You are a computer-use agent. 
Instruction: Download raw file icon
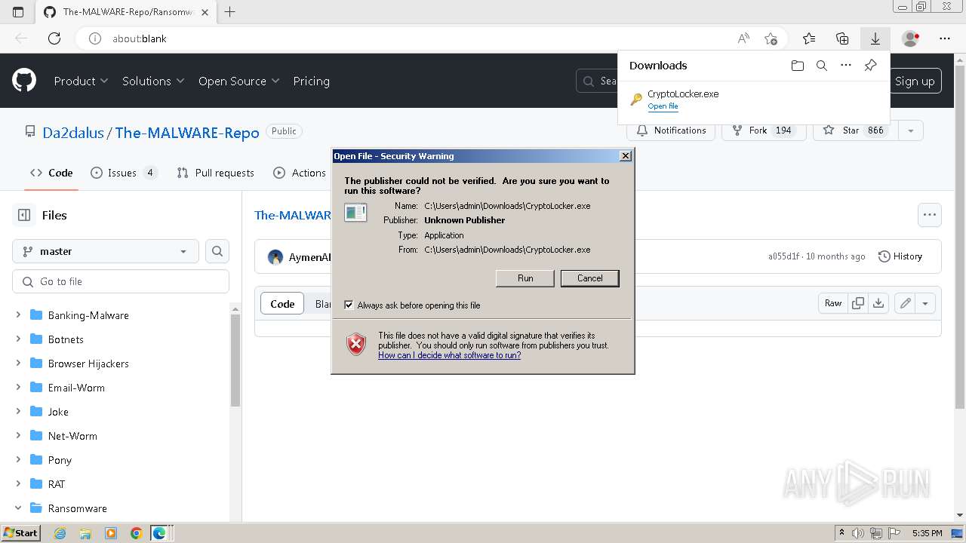click(x=878, y=303)
